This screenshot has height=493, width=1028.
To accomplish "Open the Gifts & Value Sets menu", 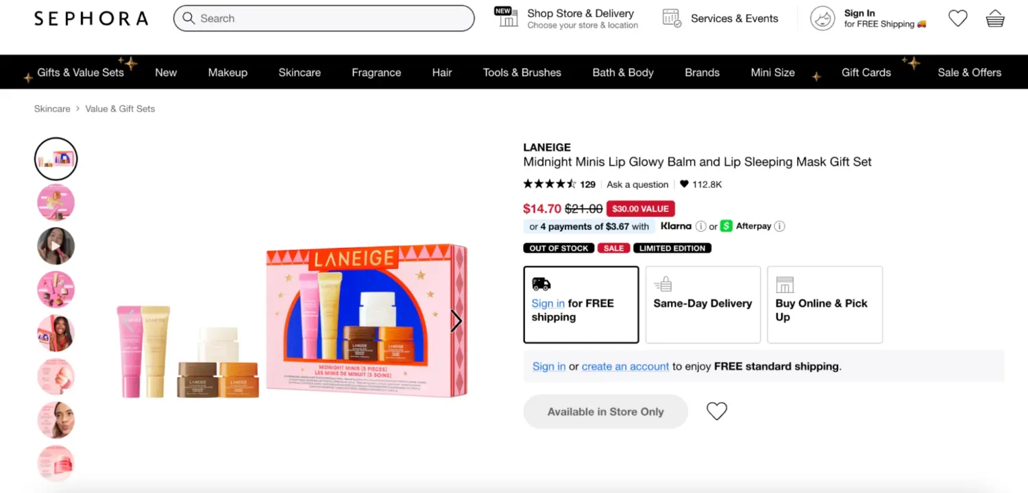I will tap(81, 72).
